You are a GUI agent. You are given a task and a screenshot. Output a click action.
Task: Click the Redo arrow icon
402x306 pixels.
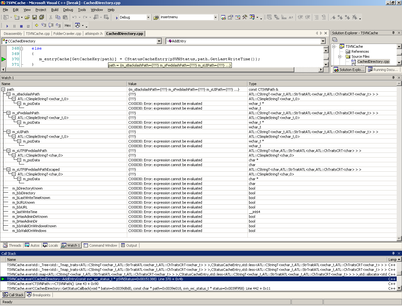click(x=85, y=17)
